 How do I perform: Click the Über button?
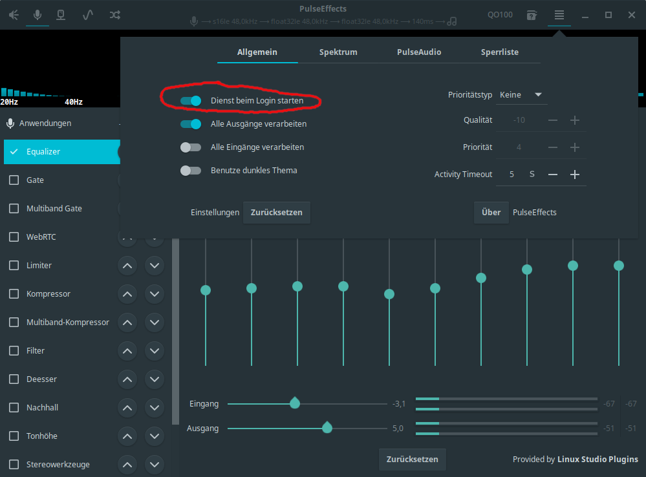click(x=491, y=213)
